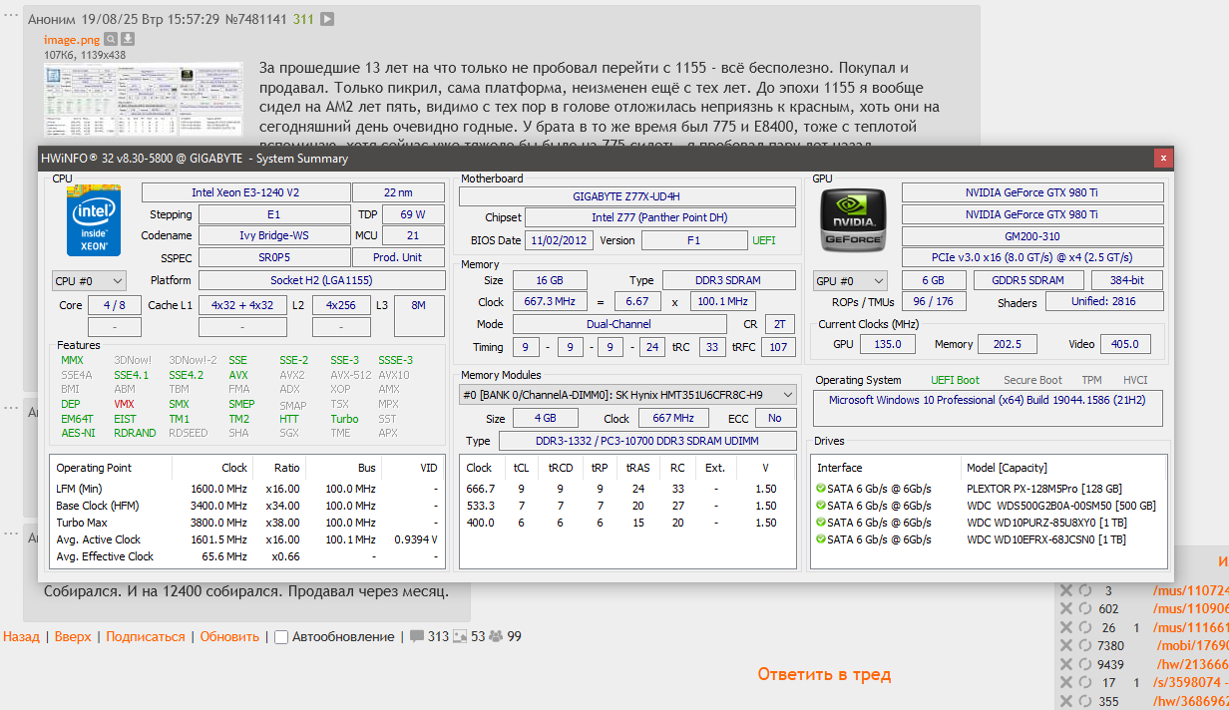Open the /mobi/17690 thread link
1229x710 pixels.
(1192, 645)
